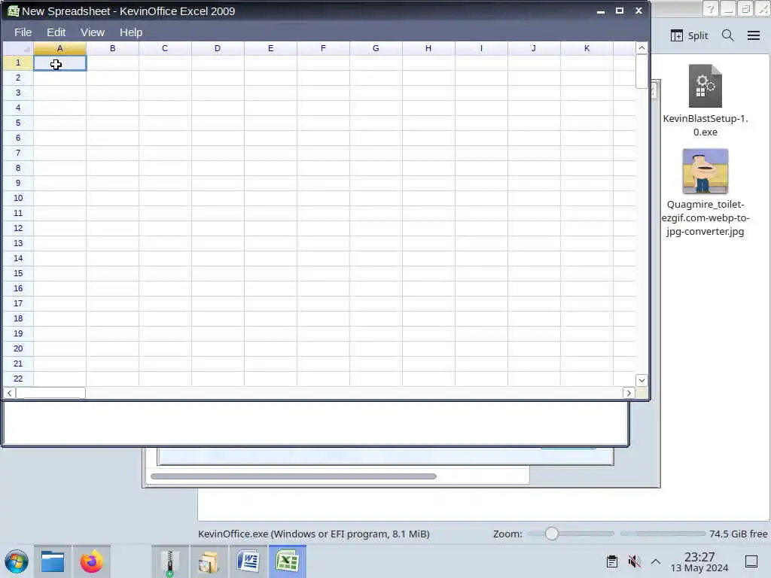Image resolution: width=771 pixels, height=578 pixels.
Task: Click the spreadsheet scroll down arrow
Action: pyautogui.click(x=641, y=380)
